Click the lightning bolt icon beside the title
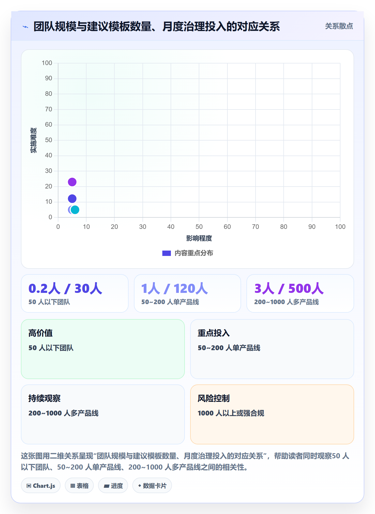 point(25,27)
